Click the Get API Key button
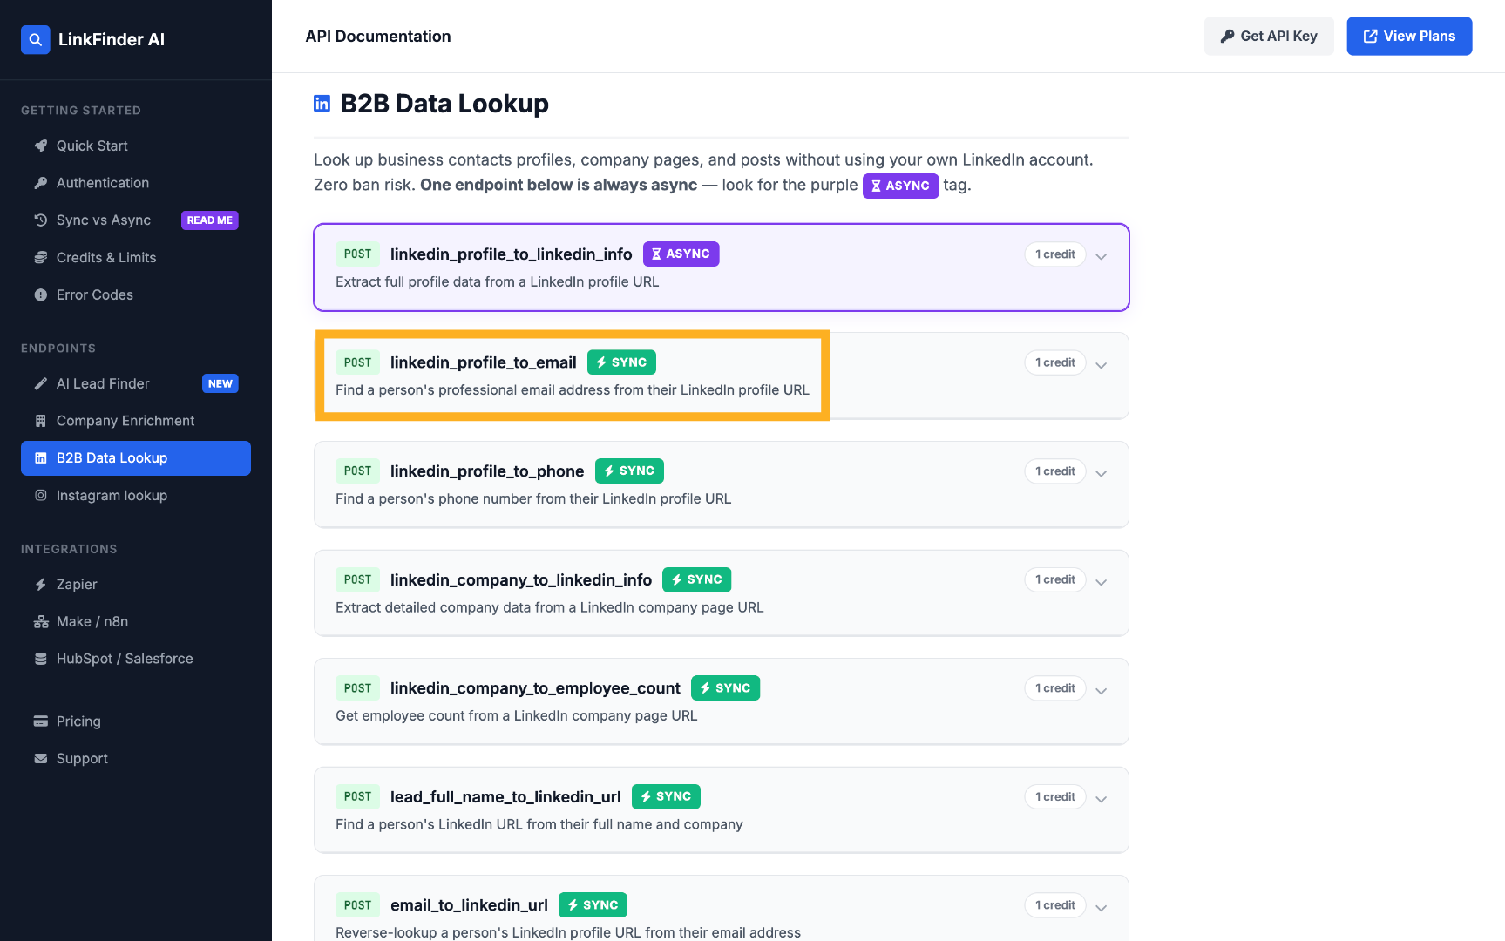The height and width of the screenshot is (941, 1505). point(1269,36)
